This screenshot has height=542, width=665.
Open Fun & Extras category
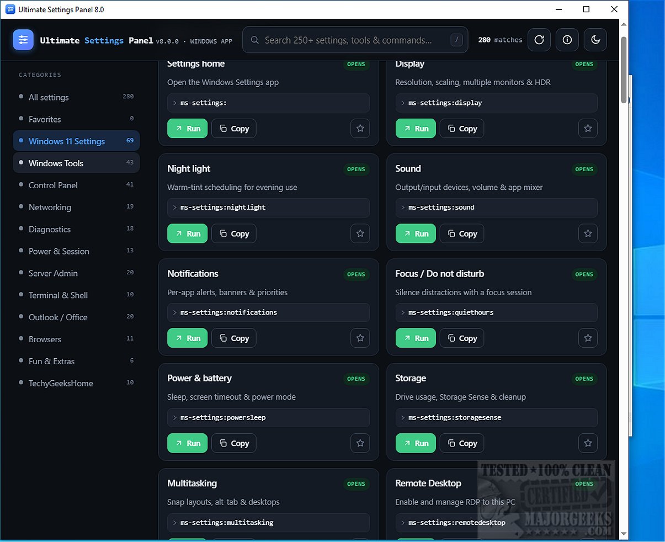point(76,361)
